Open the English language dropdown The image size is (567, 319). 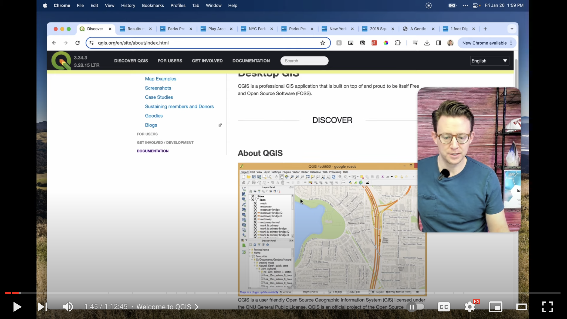tap(490, 61)
